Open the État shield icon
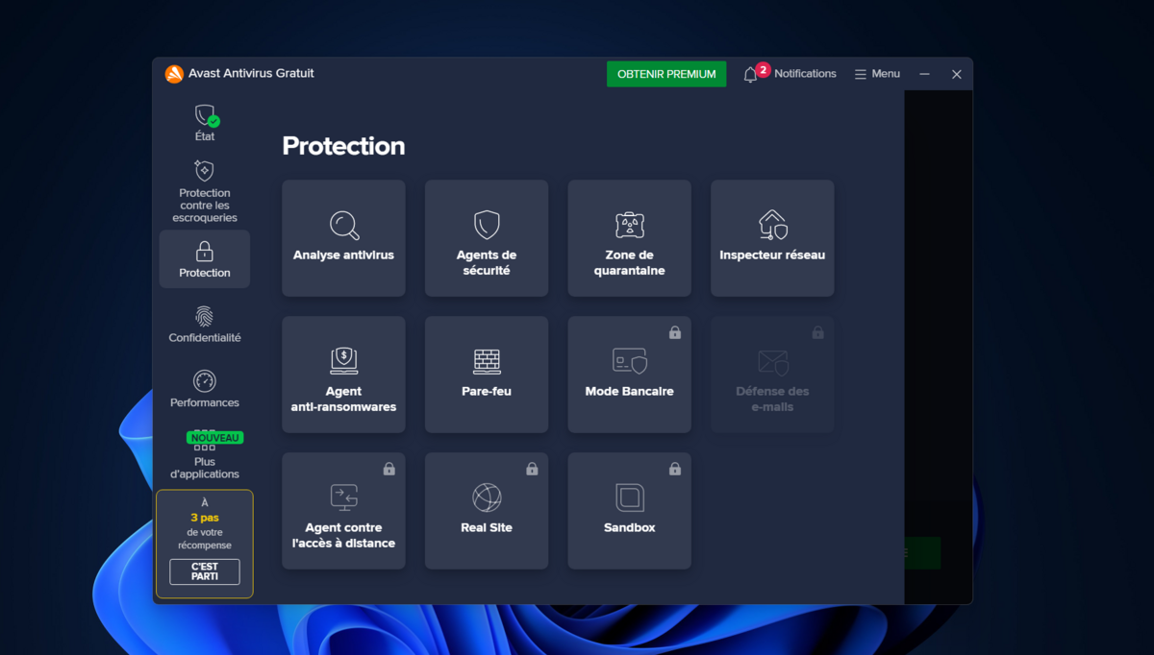The width and height of the screenshot is (1154, 655). pyautogui.click(x=206, y=116)
